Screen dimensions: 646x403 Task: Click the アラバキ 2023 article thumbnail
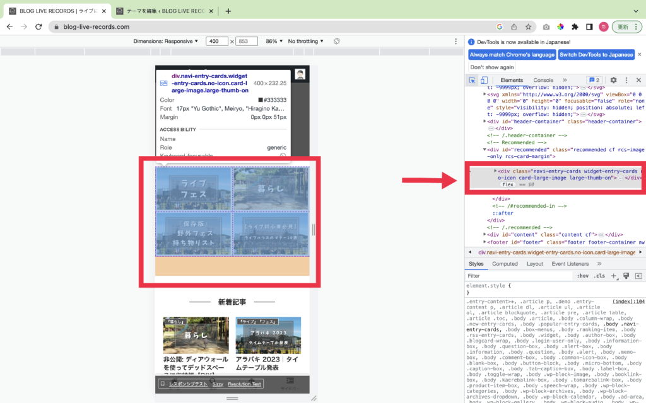[268, 335]
